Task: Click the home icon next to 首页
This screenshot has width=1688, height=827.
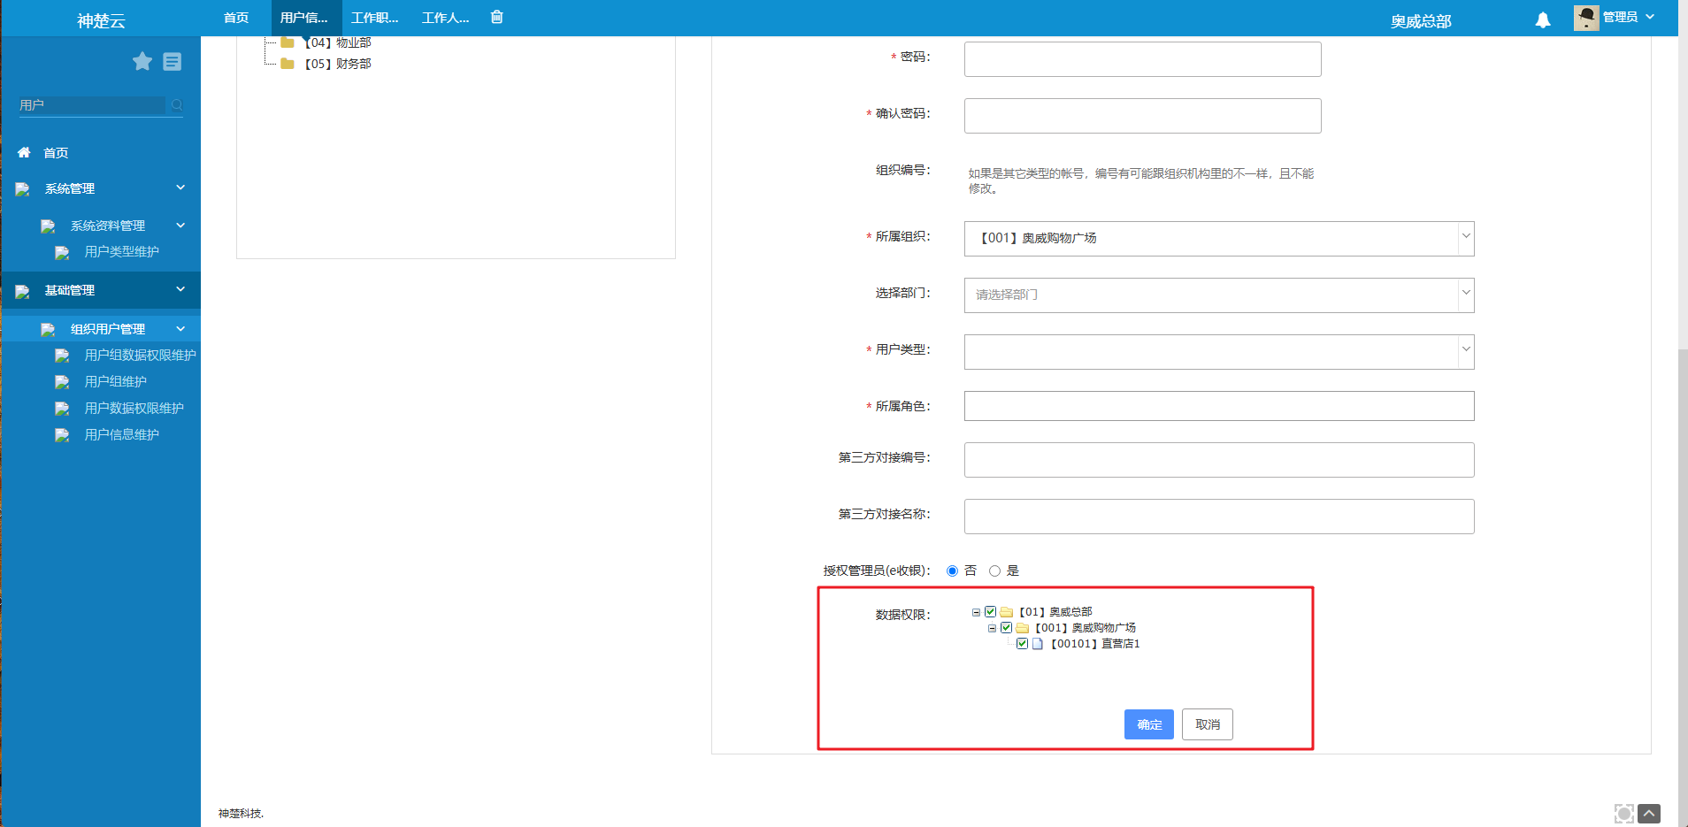Action: pos(24,152)
